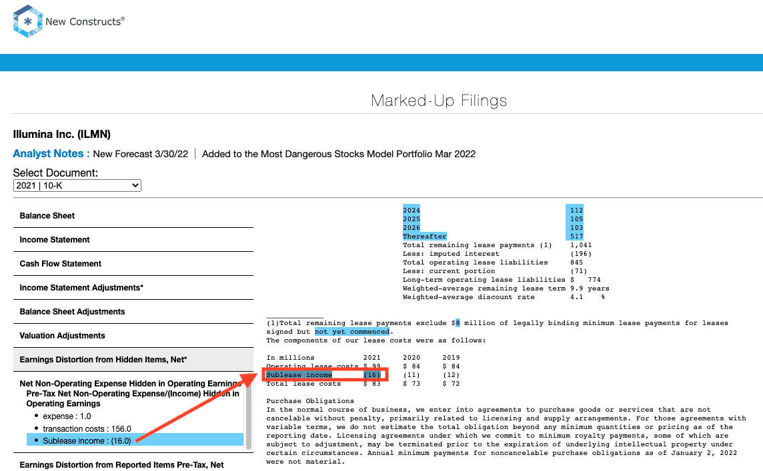Open the Income Statement section
This screenshot has height=471, width=763.
(x=133, y=240)
